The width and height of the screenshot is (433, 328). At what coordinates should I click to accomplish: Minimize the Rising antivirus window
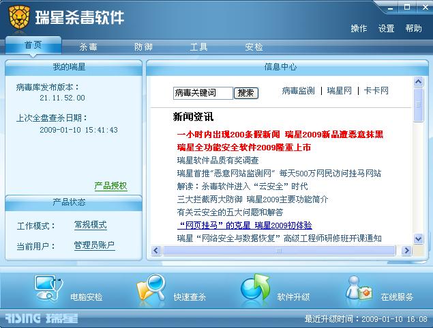tap(390, 8)
